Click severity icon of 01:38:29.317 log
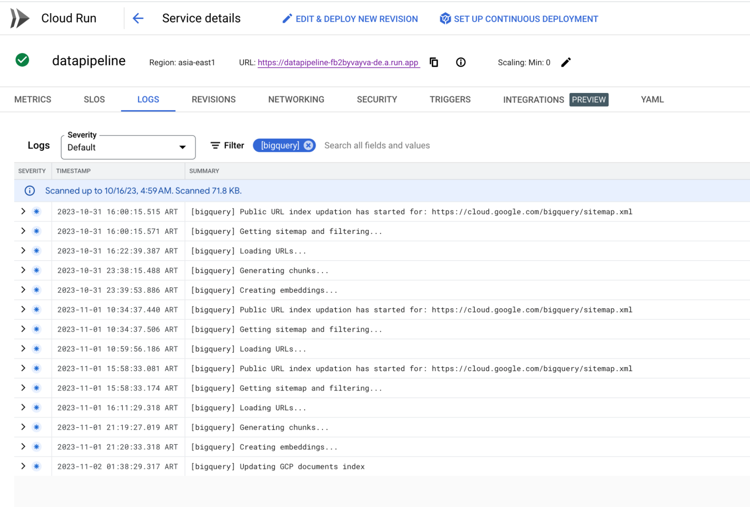Viewport: 750px width, 507px height. point(36,466)
